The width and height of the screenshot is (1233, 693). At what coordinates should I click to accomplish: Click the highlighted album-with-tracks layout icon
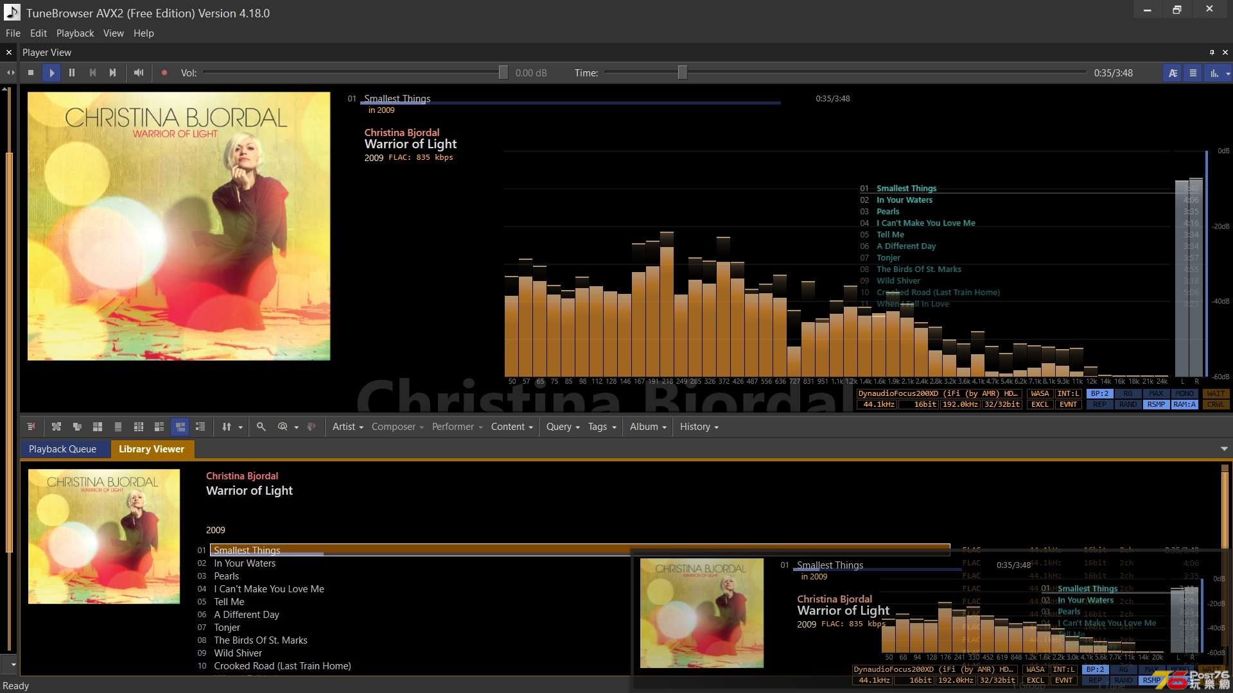point(180,427)
